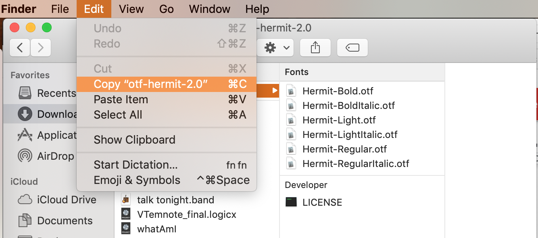Click the Share toolbar button
The height and width of the screenshot is (238, 538).
pyautogui.click(x=315, y=48)
